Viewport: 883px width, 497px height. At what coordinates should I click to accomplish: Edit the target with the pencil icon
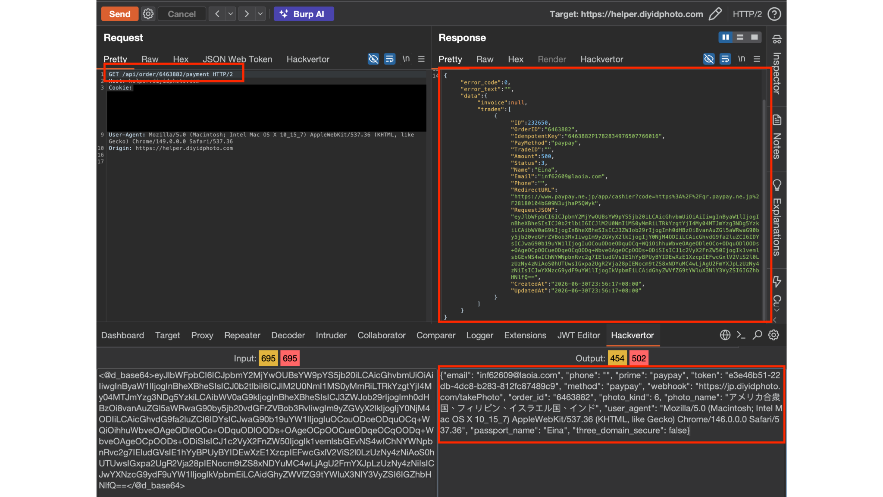715,14
